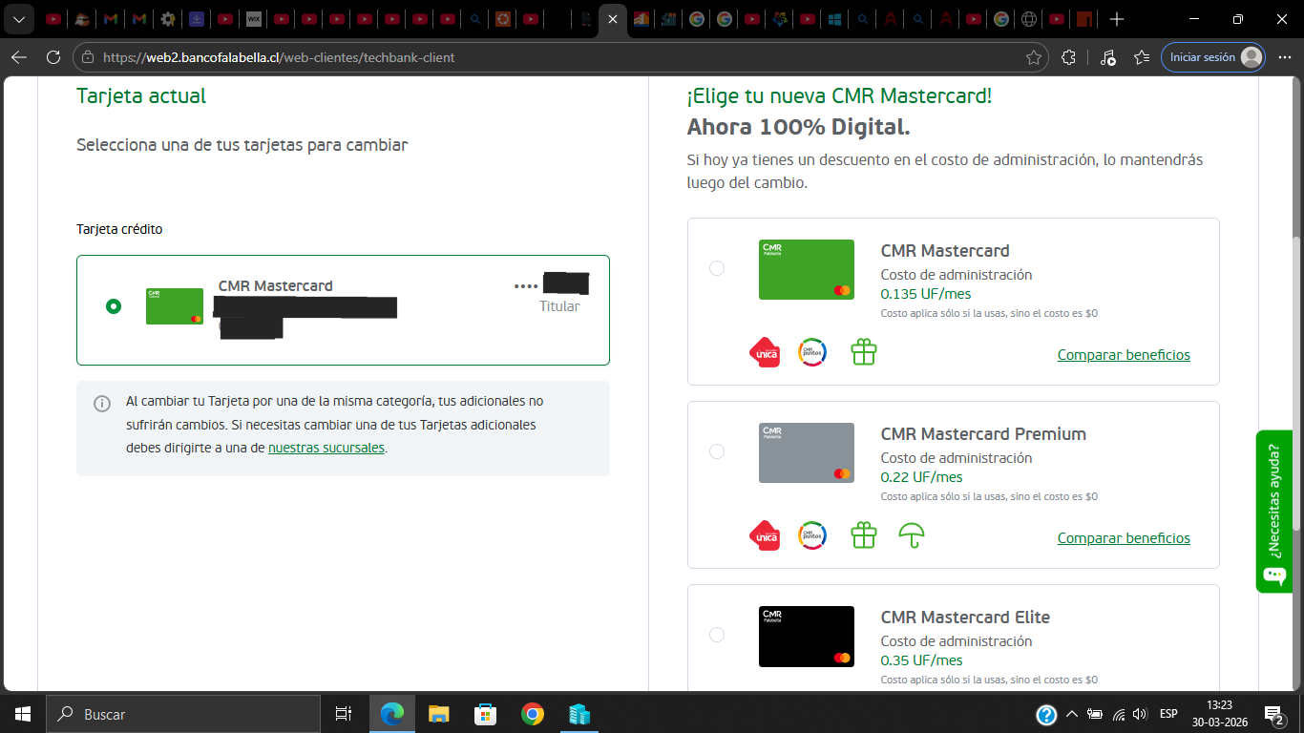1304x733 pixels.
Task: Select current CMR Mastercard Titular card radio
Action: coord(114,306)
